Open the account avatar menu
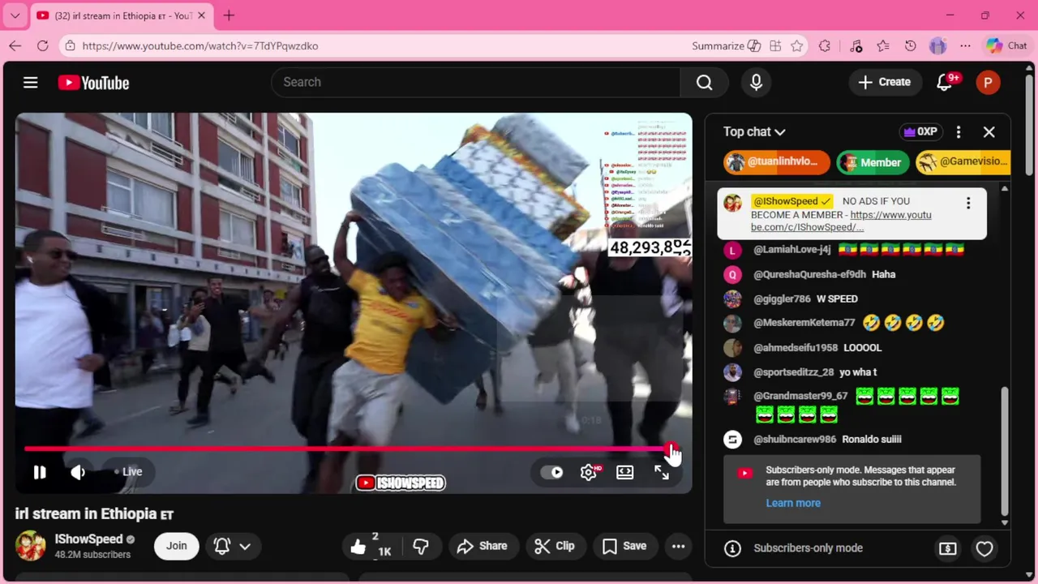Image resolution: width=1038 pixels, height=584 pixels. (988, 82)
